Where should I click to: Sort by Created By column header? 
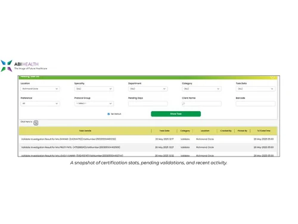point(226,131)
